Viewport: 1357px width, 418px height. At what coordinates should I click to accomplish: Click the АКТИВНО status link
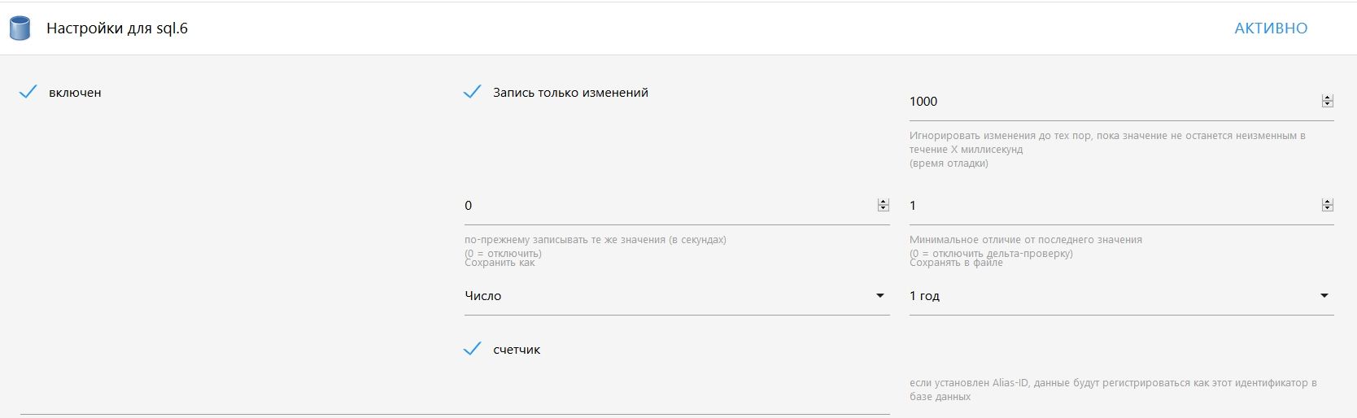[1271, 28]
